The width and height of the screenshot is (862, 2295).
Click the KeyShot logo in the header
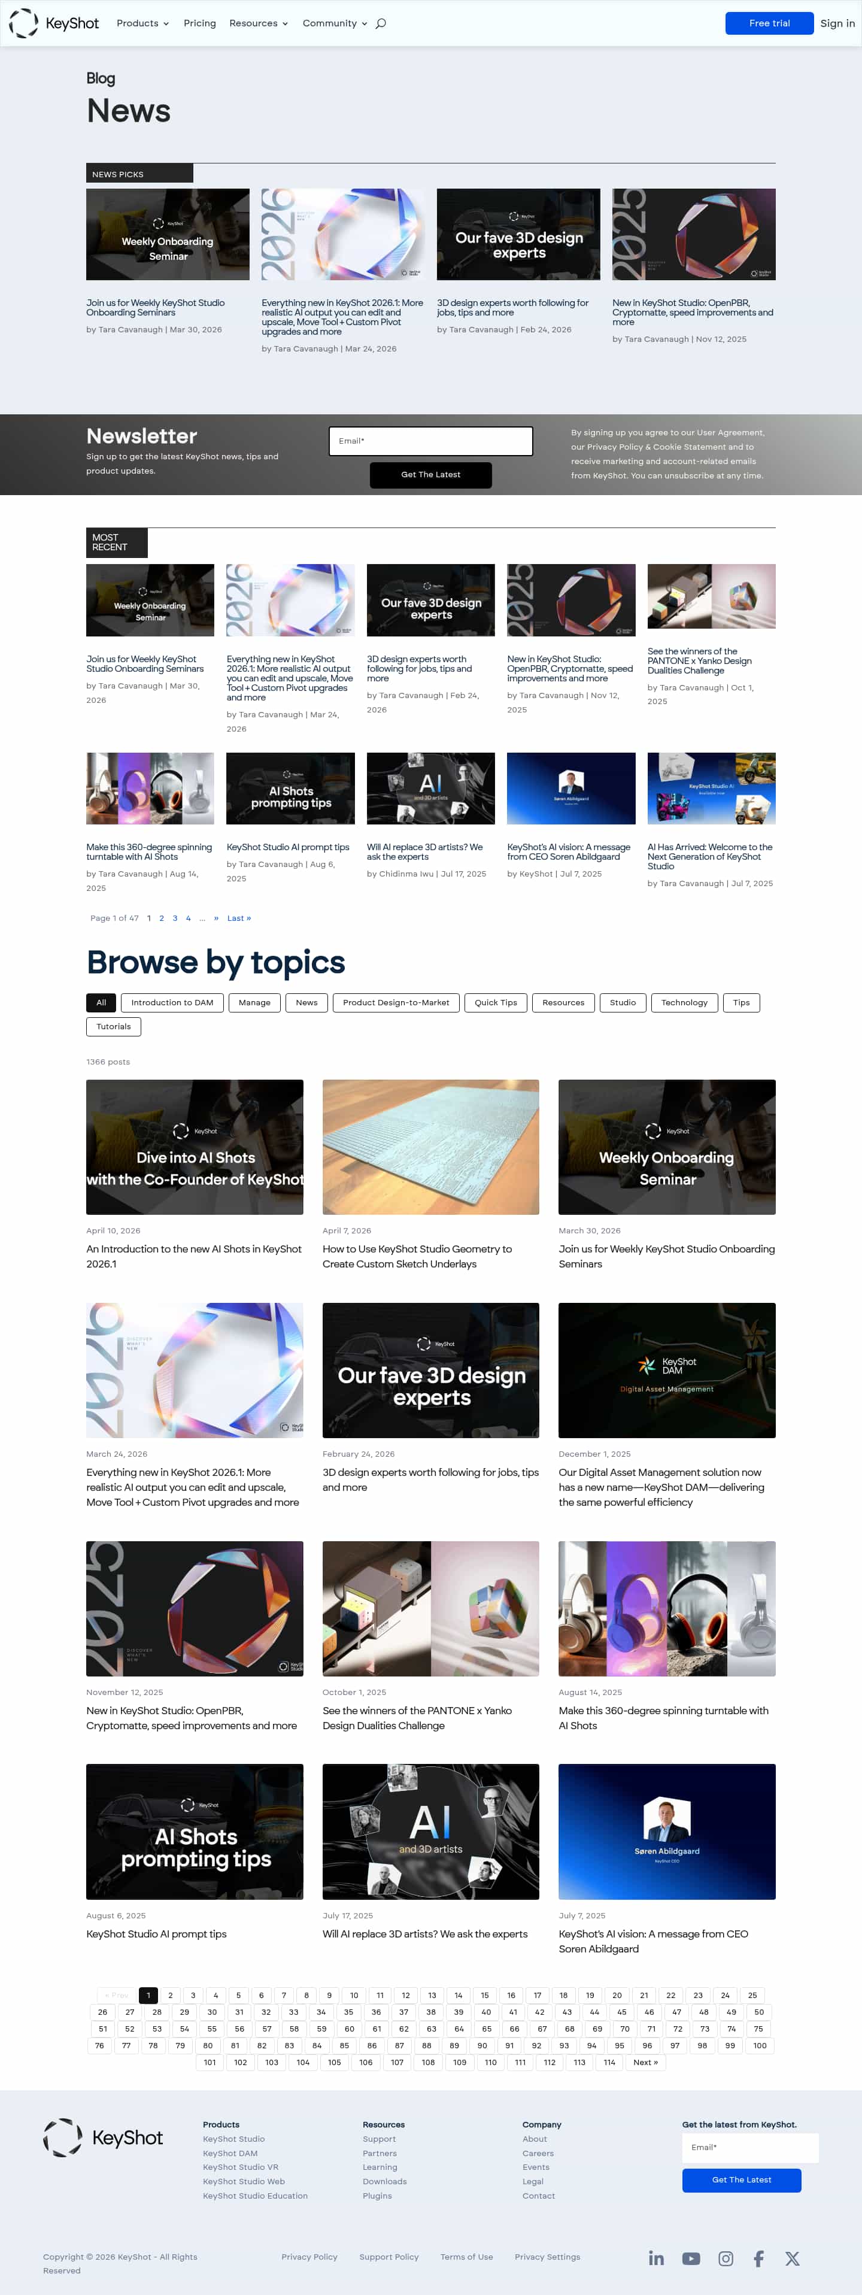(x=53, y=23)
